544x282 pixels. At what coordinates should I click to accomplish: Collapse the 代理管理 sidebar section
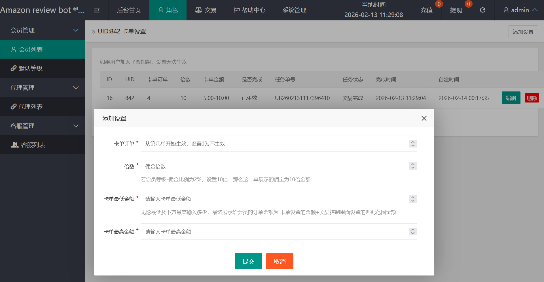pos(43,88)
